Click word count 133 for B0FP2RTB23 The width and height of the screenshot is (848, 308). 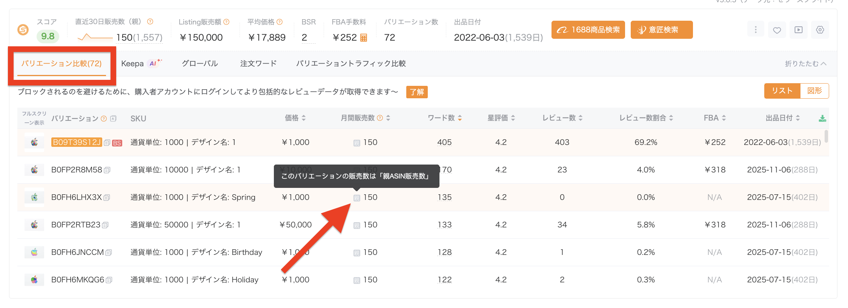[x=444, y=225]
